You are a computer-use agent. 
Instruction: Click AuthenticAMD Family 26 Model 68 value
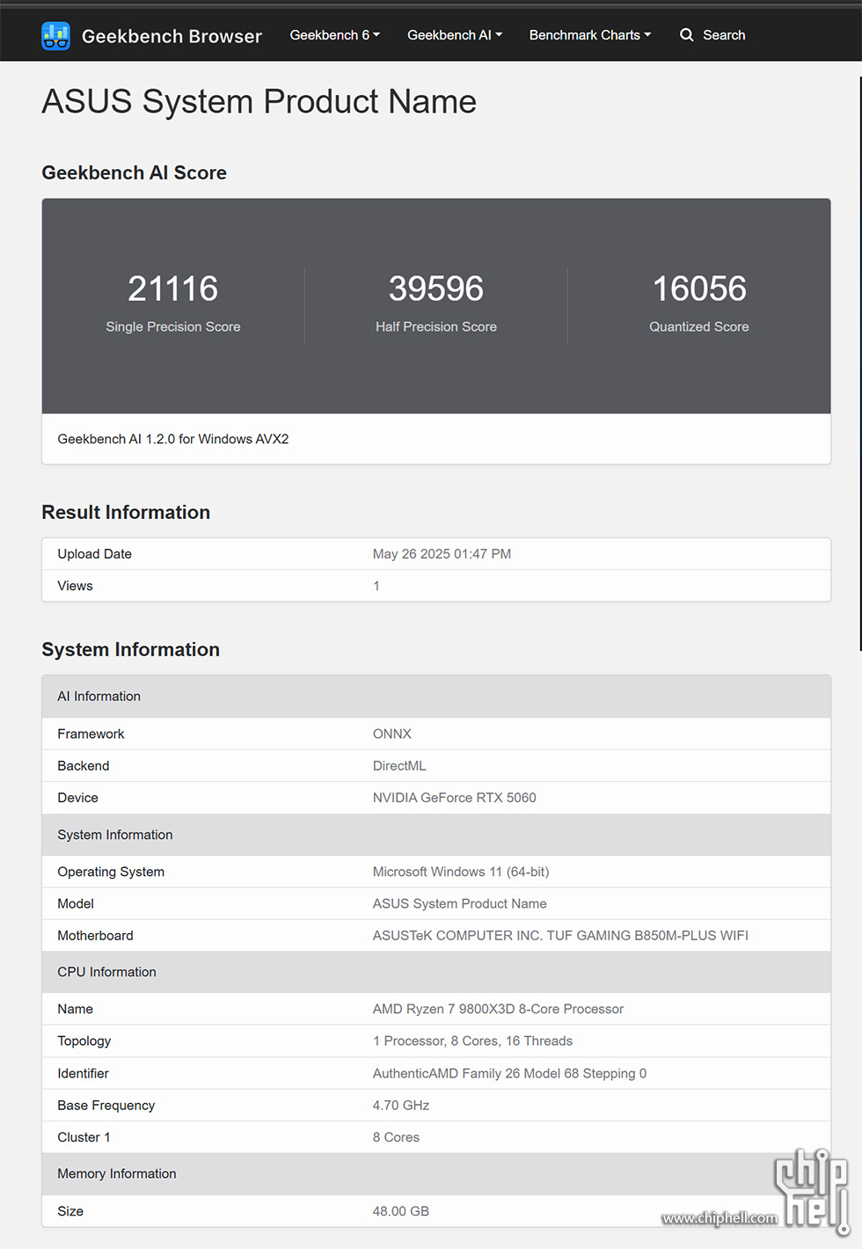coord(510,1073)
